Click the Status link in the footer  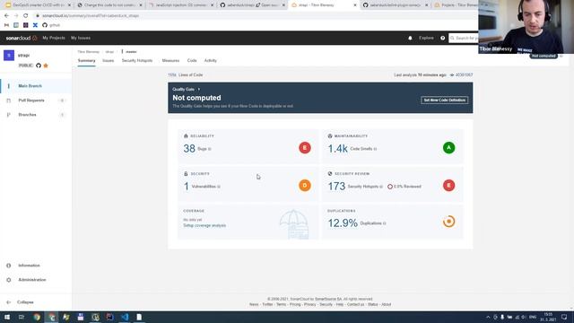pos(373,305)
